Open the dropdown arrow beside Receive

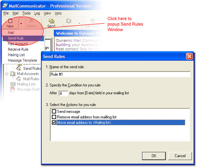click(x=79, y=23)
